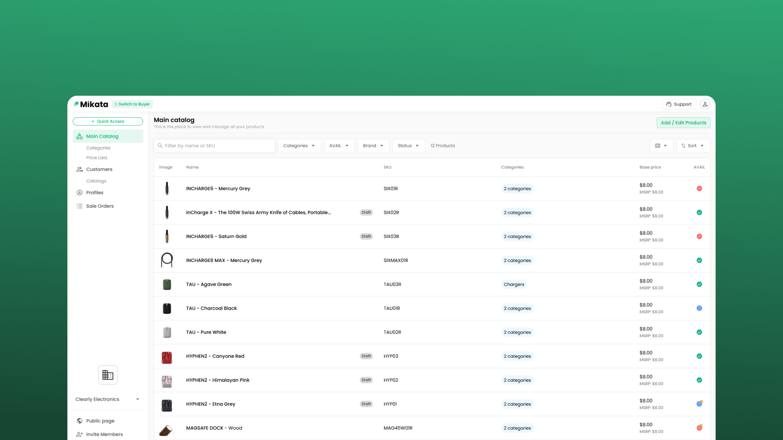Screen dimensions: 783x440
Task: Click product name INCHARGE6 - Saturn Gold
Action: coord(216,237)
